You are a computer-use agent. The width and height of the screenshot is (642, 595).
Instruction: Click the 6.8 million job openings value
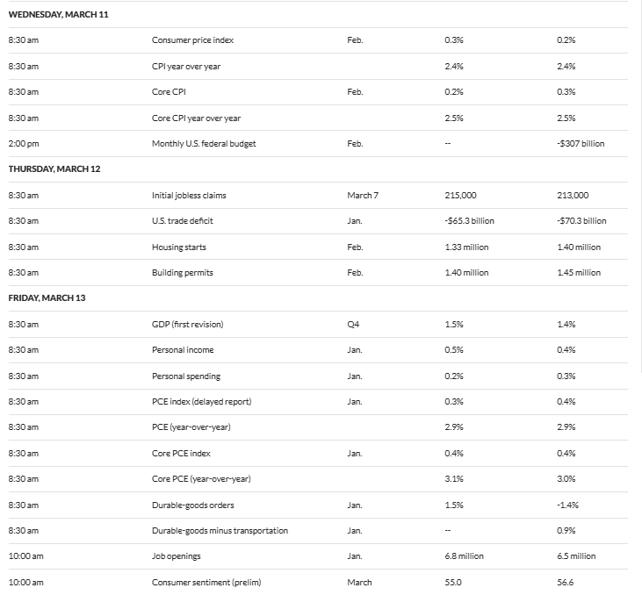[464, 556]
